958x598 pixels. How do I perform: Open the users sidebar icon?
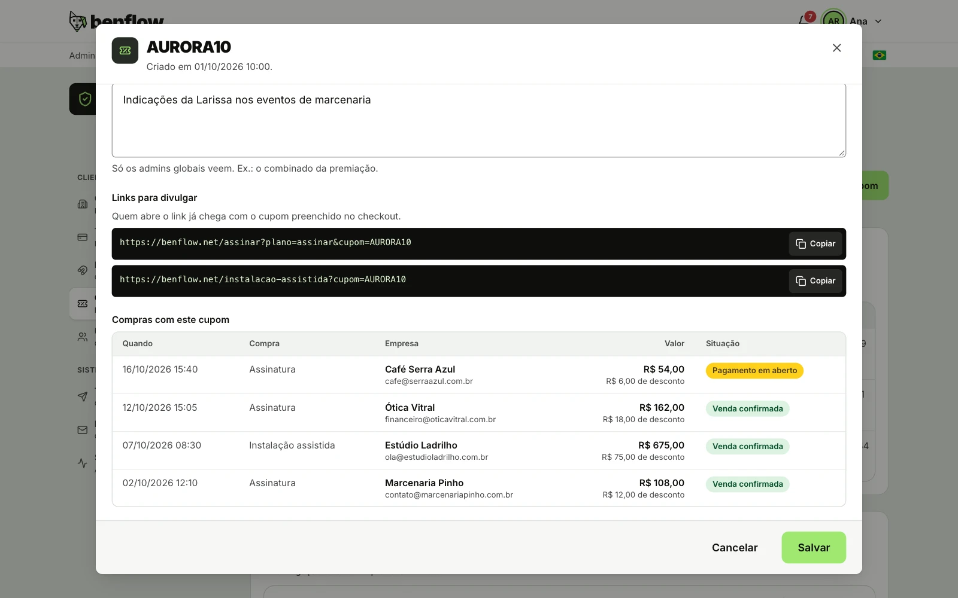[83, 337]
